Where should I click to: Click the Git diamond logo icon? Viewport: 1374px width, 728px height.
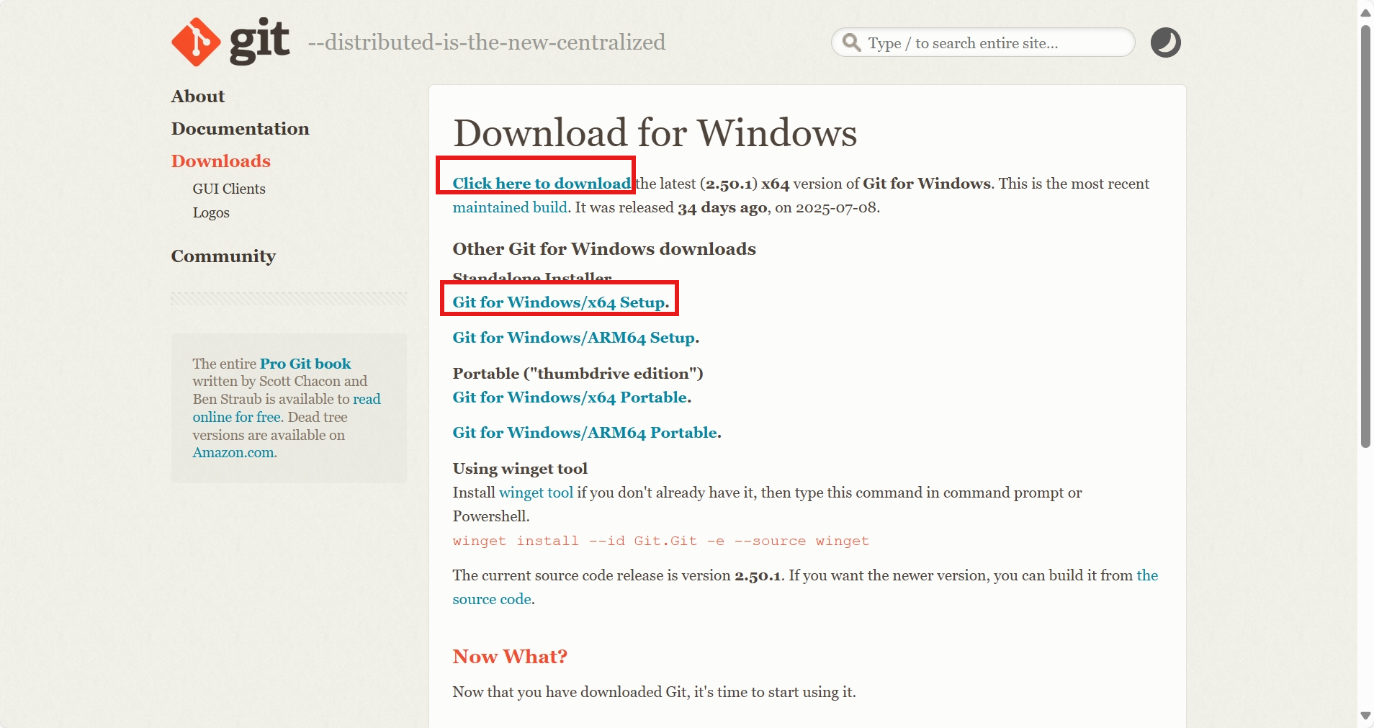pos(196,42)
